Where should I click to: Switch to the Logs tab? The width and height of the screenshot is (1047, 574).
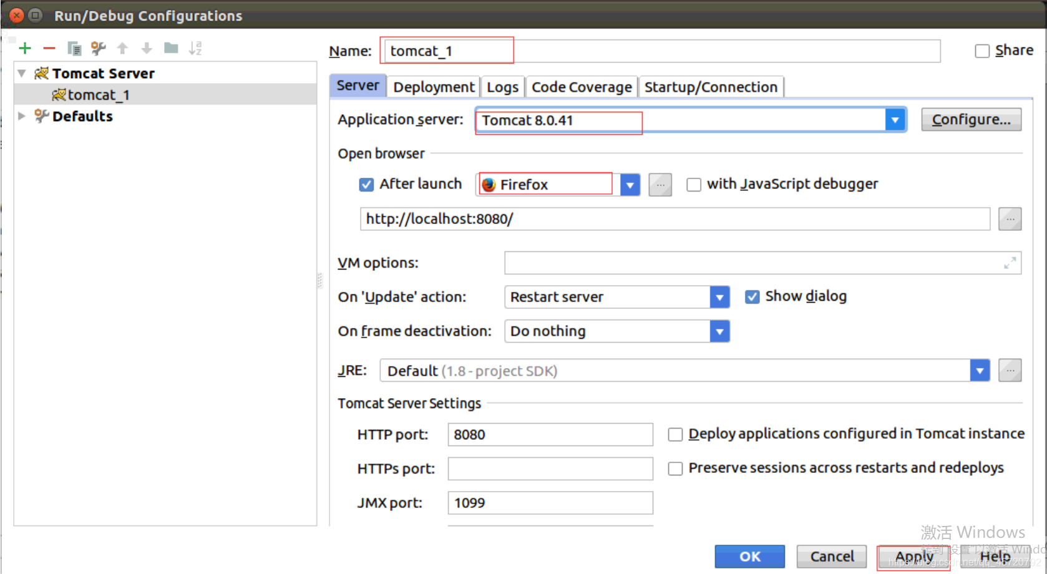point(502,87)
